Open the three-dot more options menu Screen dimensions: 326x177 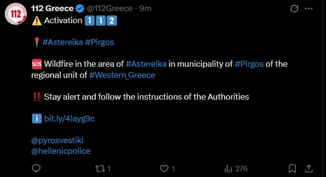(309, 9)
